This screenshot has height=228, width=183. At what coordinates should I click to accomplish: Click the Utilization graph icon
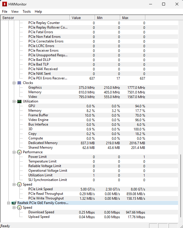pyautogui.click(x=19, y=101)
